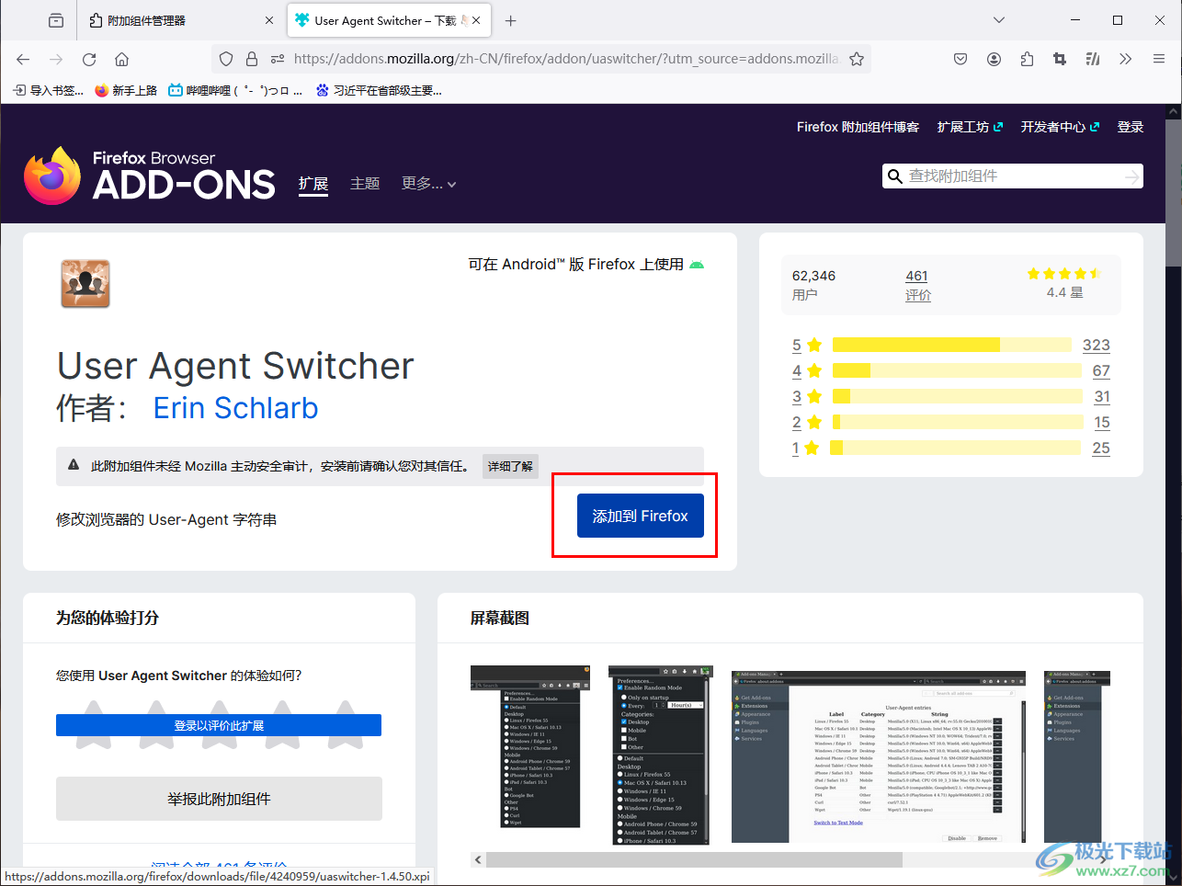1182x886 pixels.
Task: Open the 主题 navigation item
Action: point(365,184)
